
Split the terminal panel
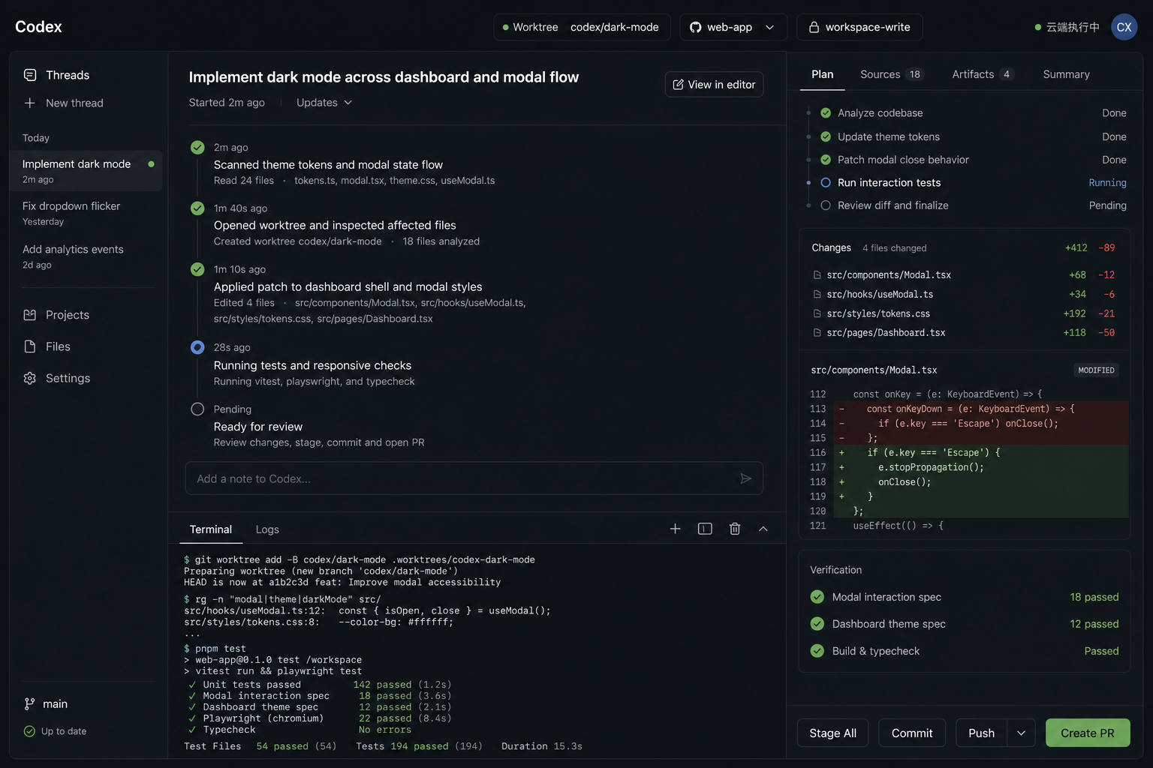point(705,529)
